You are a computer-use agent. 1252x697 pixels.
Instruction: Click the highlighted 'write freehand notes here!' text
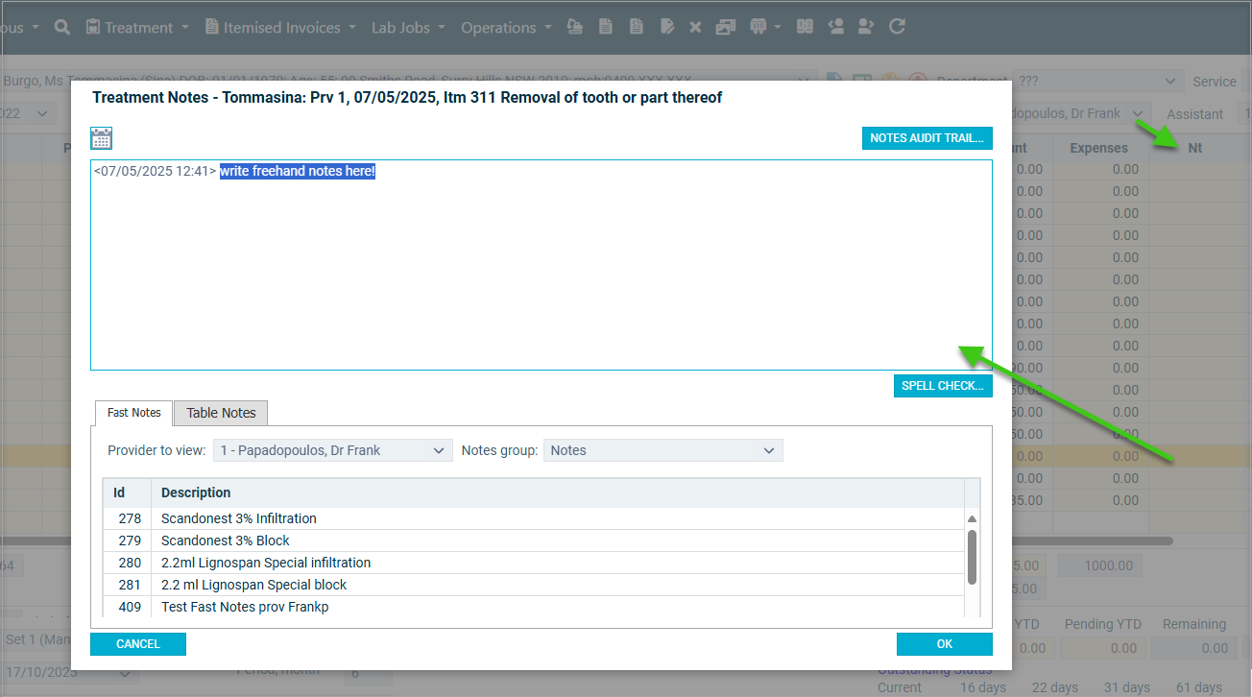click(298, 172)
